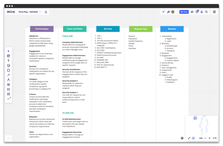This screenshot has width=223, height=146.
Task: Open the templates tool
Action: pyautogui.click(x=8, y=56)
